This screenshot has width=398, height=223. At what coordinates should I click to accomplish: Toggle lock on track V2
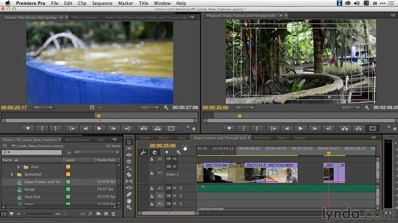152,159
